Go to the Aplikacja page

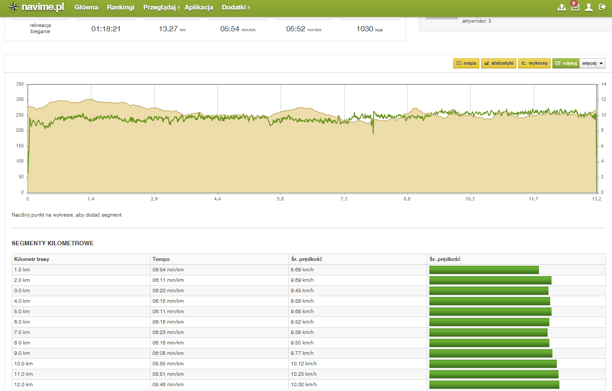pyautogui.click(x=199, y=7)
